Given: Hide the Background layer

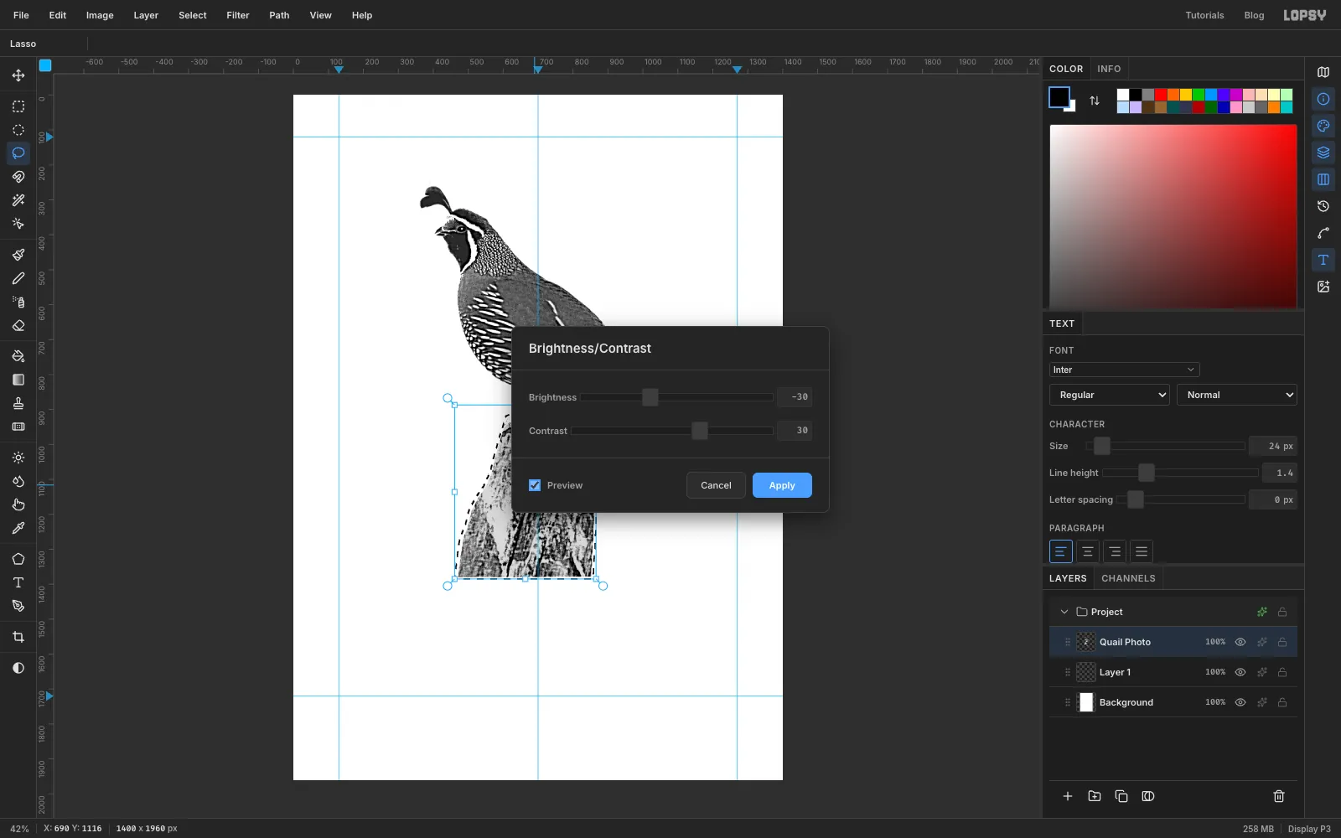Looking at the screenshot, I should pos(1240,702).
